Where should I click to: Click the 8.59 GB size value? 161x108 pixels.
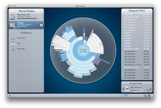[146, 14]
